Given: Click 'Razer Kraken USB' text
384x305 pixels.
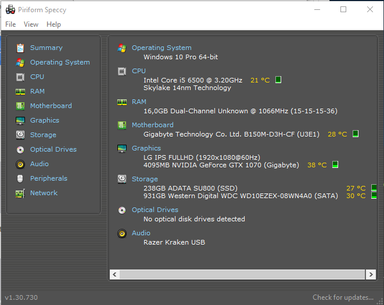Looking at the screenshot, I should tap(174, 242).
